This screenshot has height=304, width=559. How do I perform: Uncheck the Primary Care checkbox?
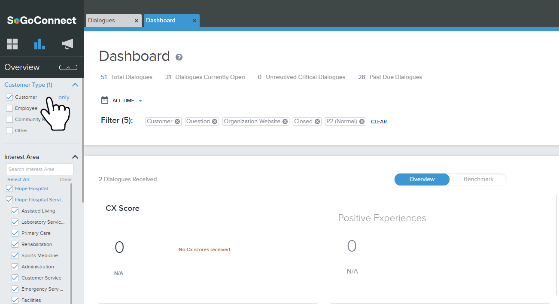(x=15, y=233)
